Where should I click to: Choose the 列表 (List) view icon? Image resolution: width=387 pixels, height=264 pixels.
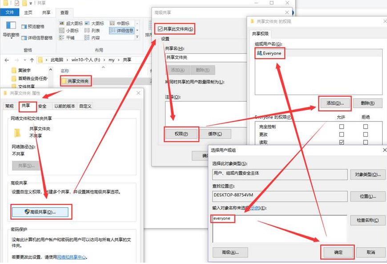coord(87,31)
